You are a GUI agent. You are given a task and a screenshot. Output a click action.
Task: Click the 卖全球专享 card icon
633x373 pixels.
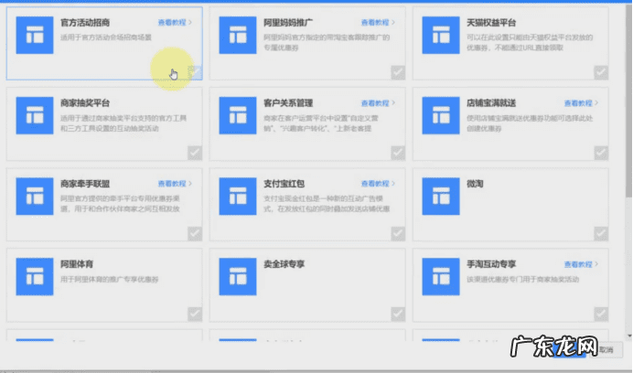pos(238,276)
